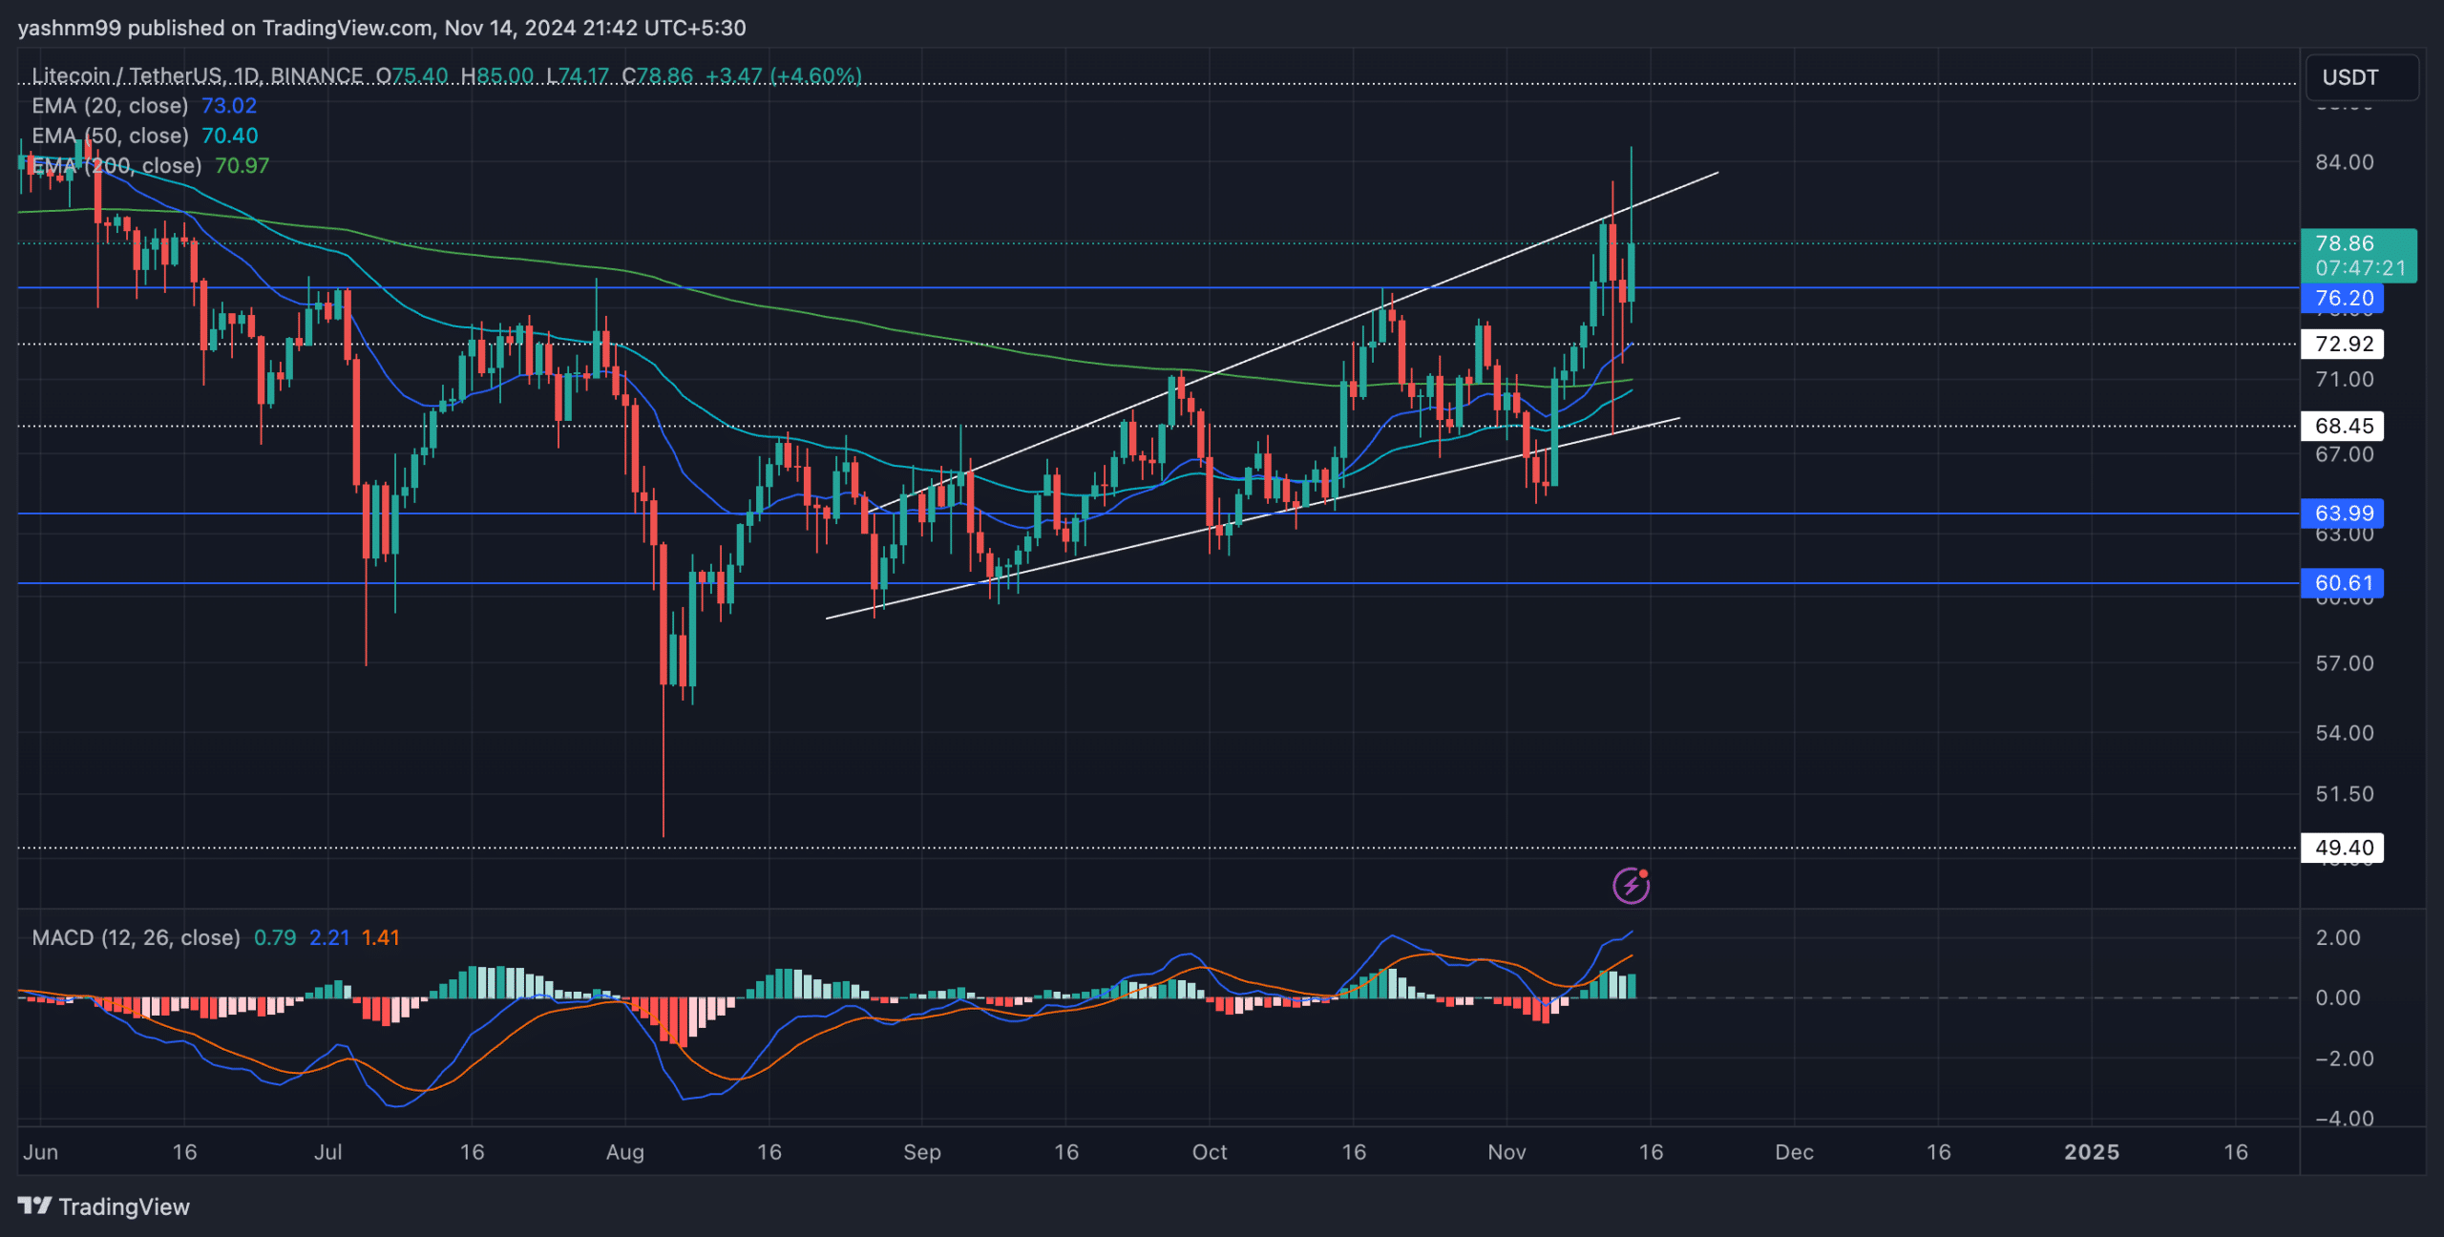Click the Dec label on time axis
The image size is (2444, 1237).
pyautogui.click(x=1795, y=1152)
